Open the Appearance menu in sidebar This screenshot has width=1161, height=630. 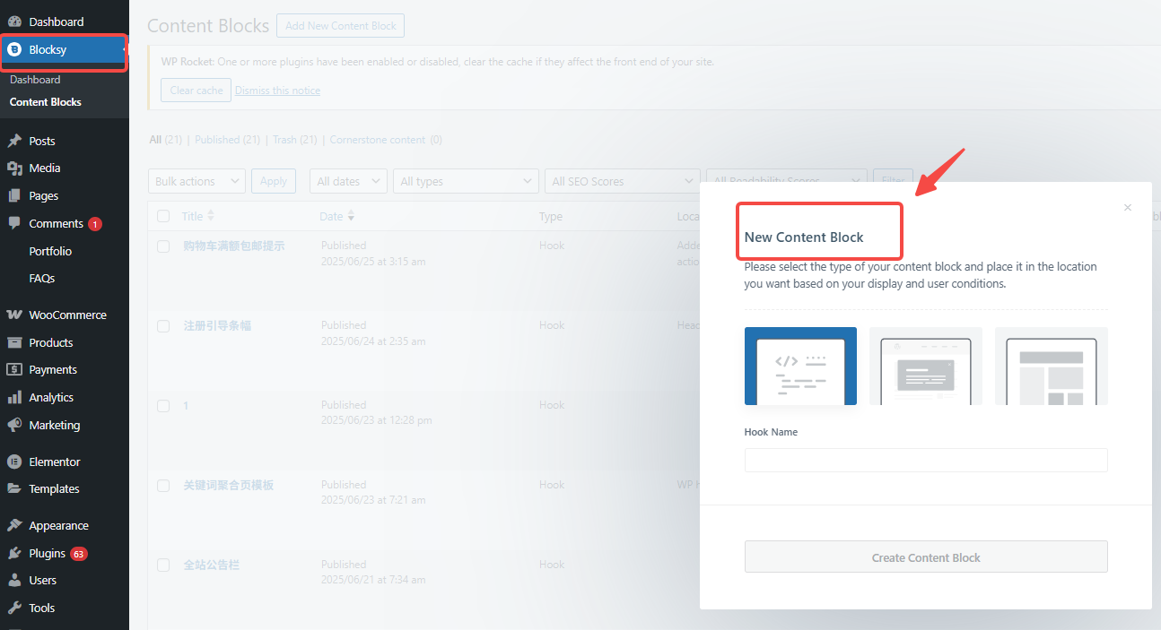pyautogui.click(x=58, y=526)
